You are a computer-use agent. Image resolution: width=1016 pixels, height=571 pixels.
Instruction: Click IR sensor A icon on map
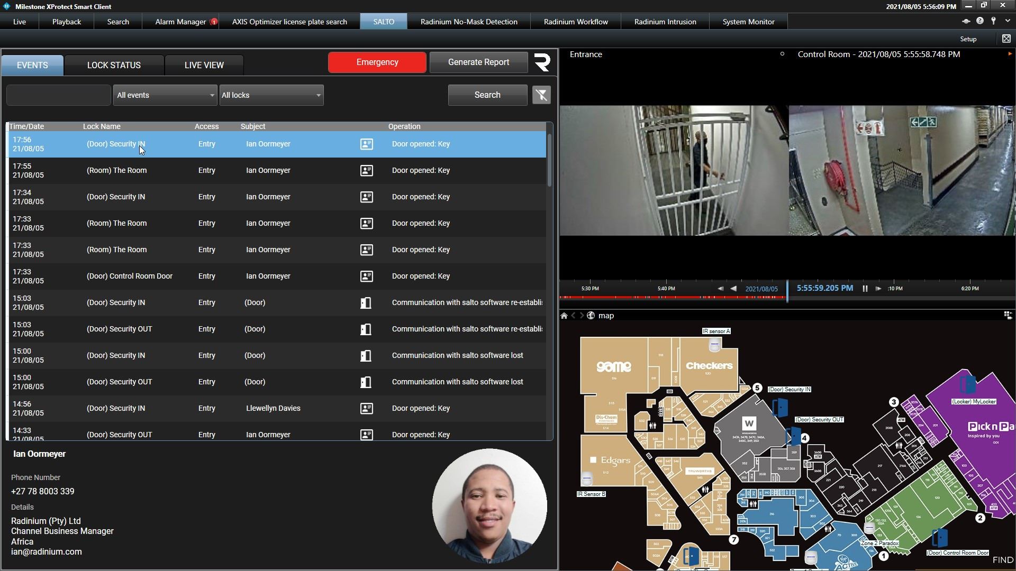coord(714,345)
